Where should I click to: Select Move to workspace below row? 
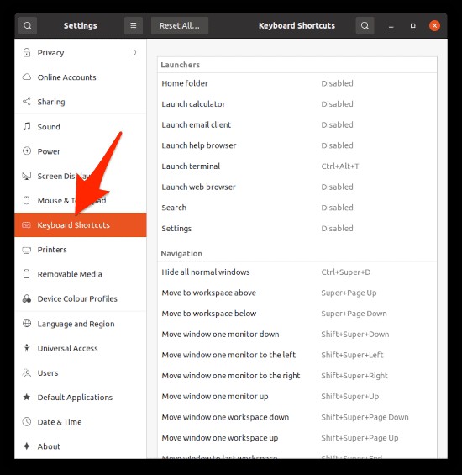[297, 314]
